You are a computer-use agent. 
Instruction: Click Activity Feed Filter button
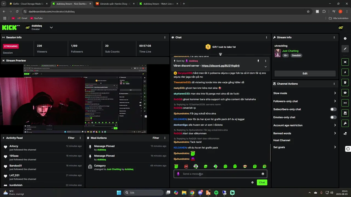click(71, 138)
